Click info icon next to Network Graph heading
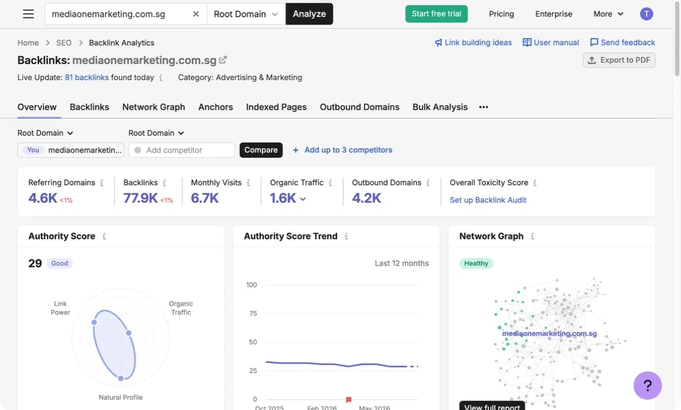 tap(532, 237)
